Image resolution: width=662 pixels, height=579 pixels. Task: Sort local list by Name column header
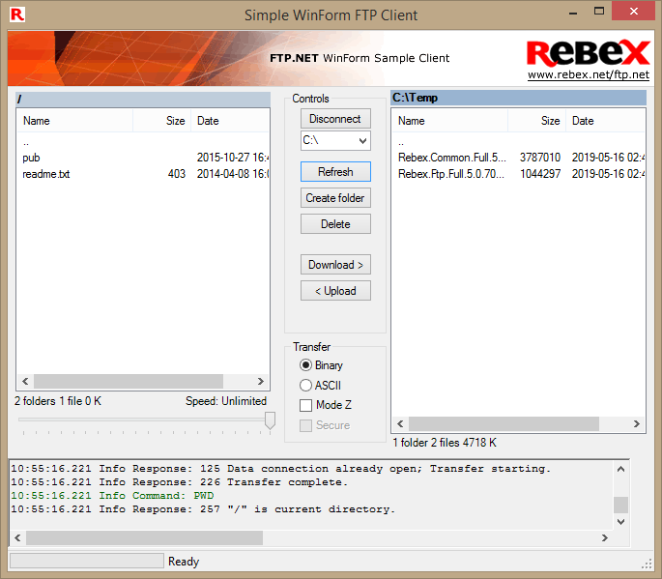point(450,121)
